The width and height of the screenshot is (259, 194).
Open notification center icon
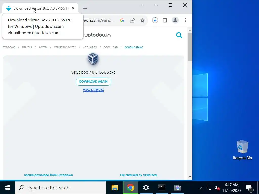249,188
